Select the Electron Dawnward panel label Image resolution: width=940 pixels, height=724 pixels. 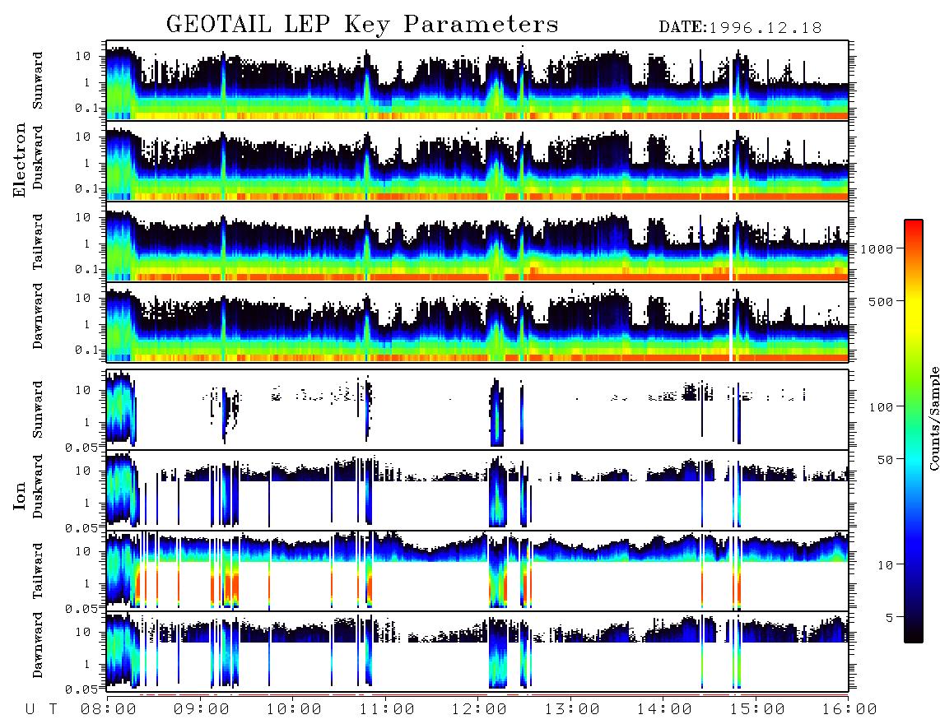click(38, 317)
